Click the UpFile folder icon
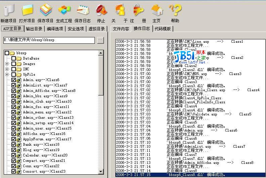This screenshot has height=178, width=266. tap(19, 74)
